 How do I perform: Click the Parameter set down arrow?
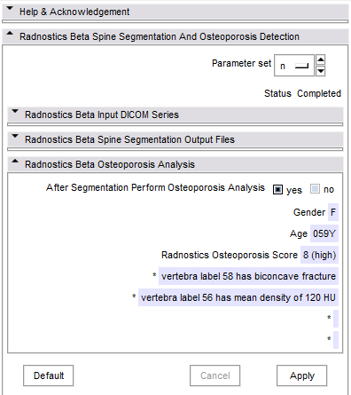321,71
